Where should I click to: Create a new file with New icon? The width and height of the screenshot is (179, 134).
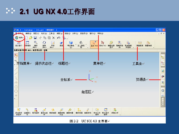pyautogui.click(x=27, y=38)
